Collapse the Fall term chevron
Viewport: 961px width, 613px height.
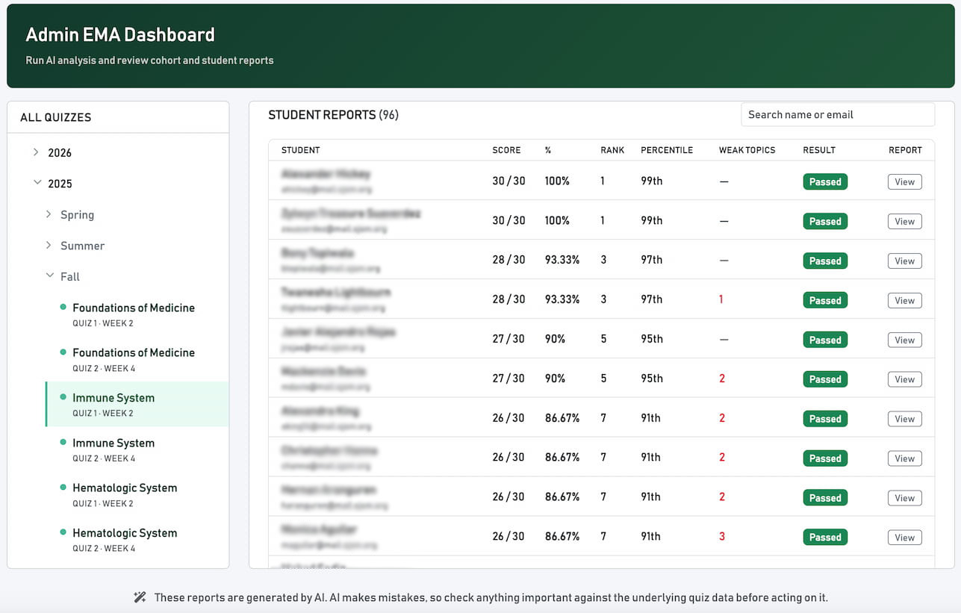50,276
